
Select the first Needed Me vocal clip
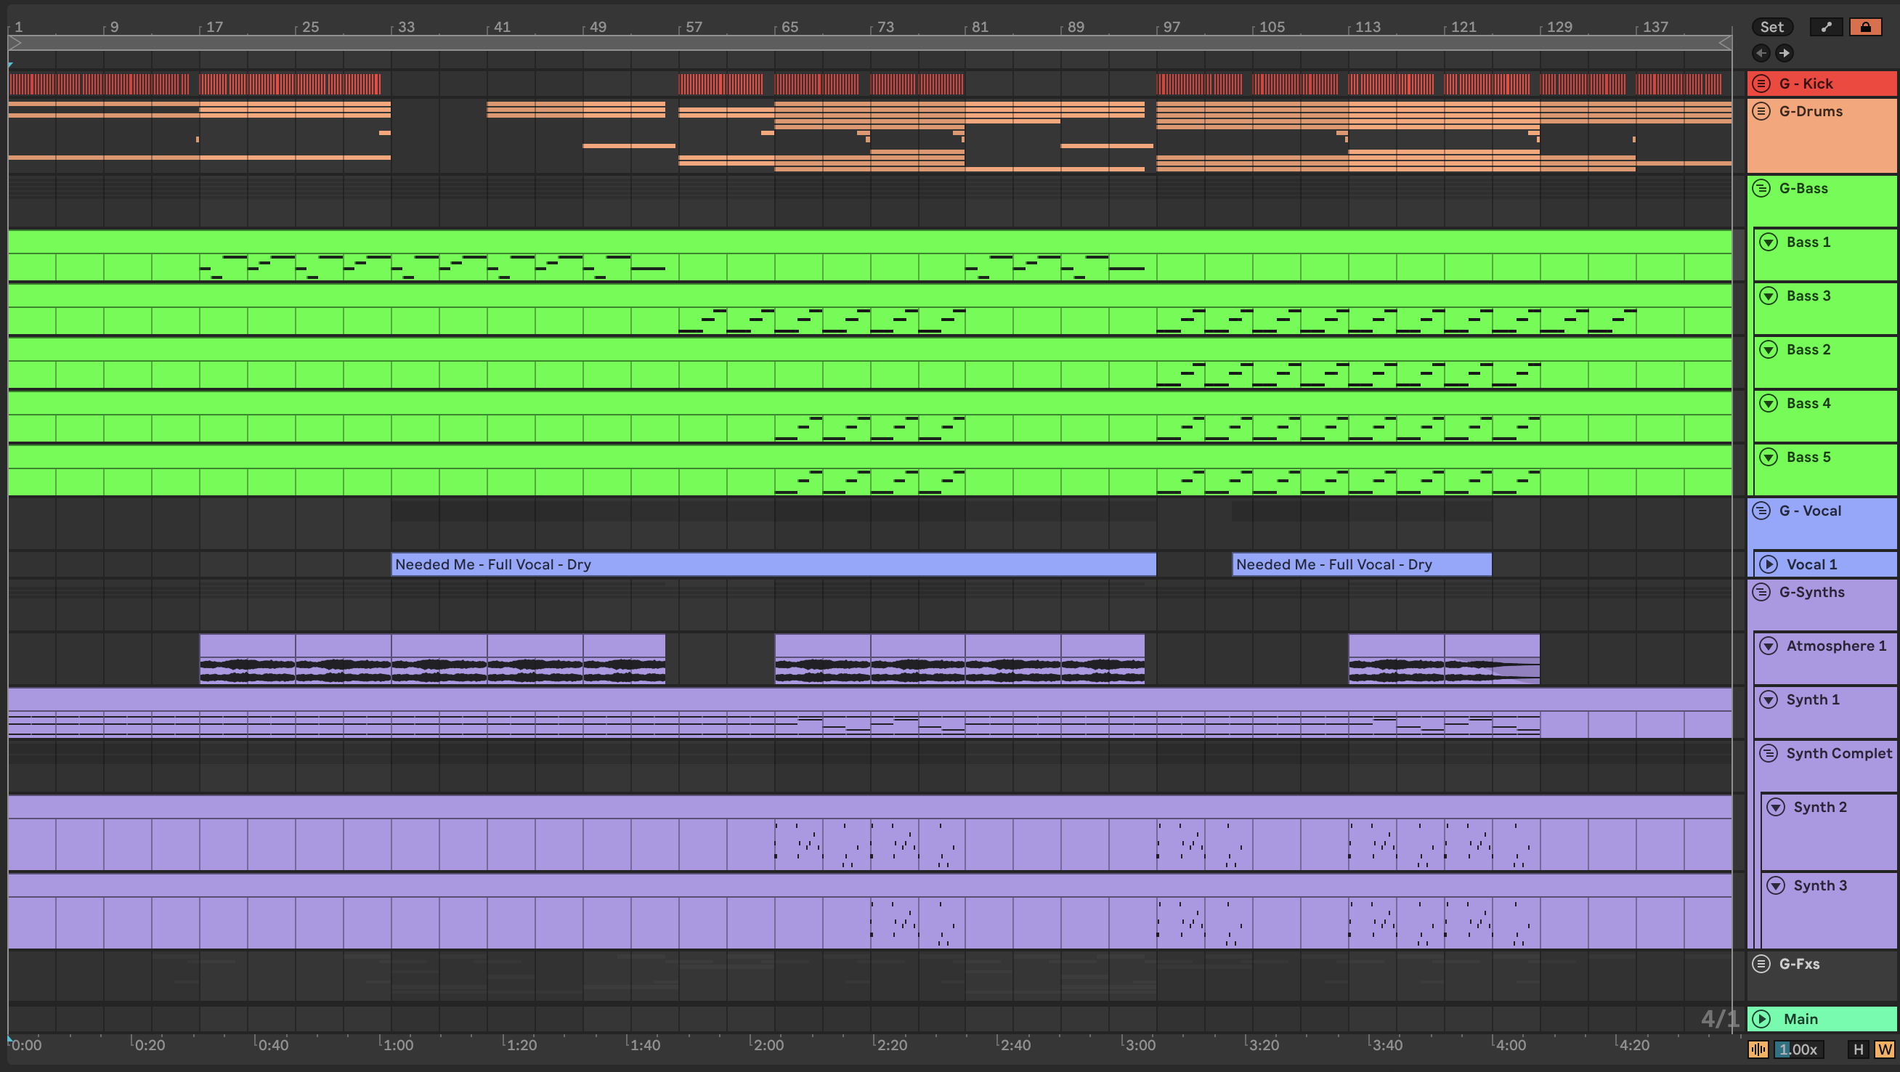click(773, 564)
